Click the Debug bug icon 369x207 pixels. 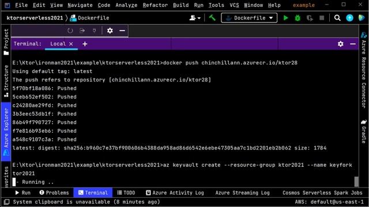(298, 18)
